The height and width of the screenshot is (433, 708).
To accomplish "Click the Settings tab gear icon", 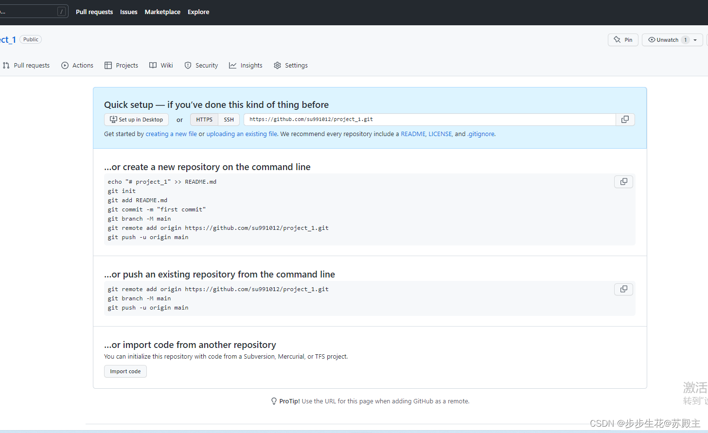I will tap(277, 65).
